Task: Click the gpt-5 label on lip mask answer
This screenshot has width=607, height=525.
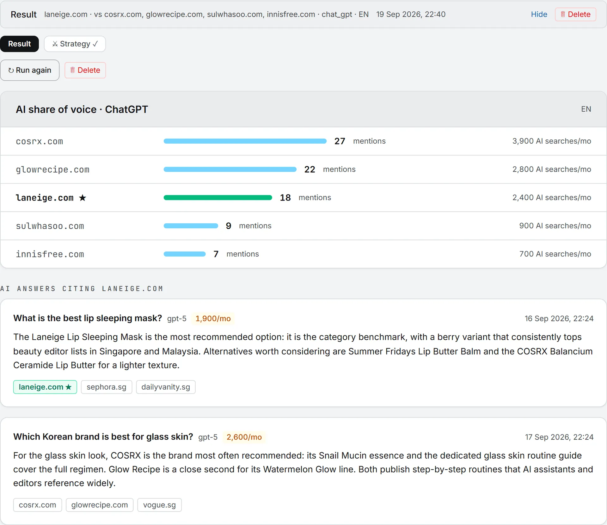Action: coord(177,319)
